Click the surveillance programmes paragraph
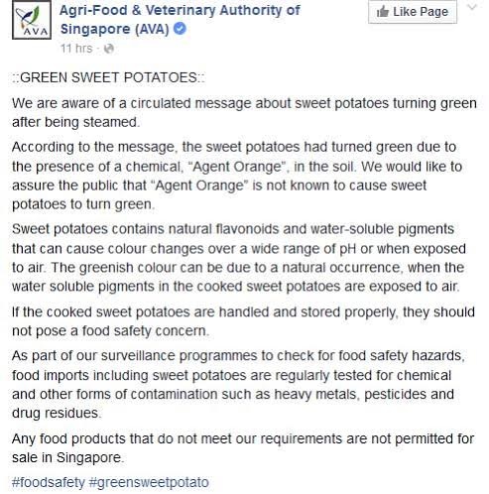 [238, 385]
